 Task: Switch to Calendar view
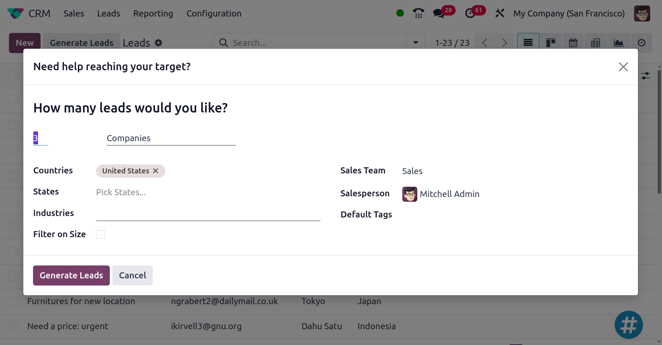pos(573,43)
